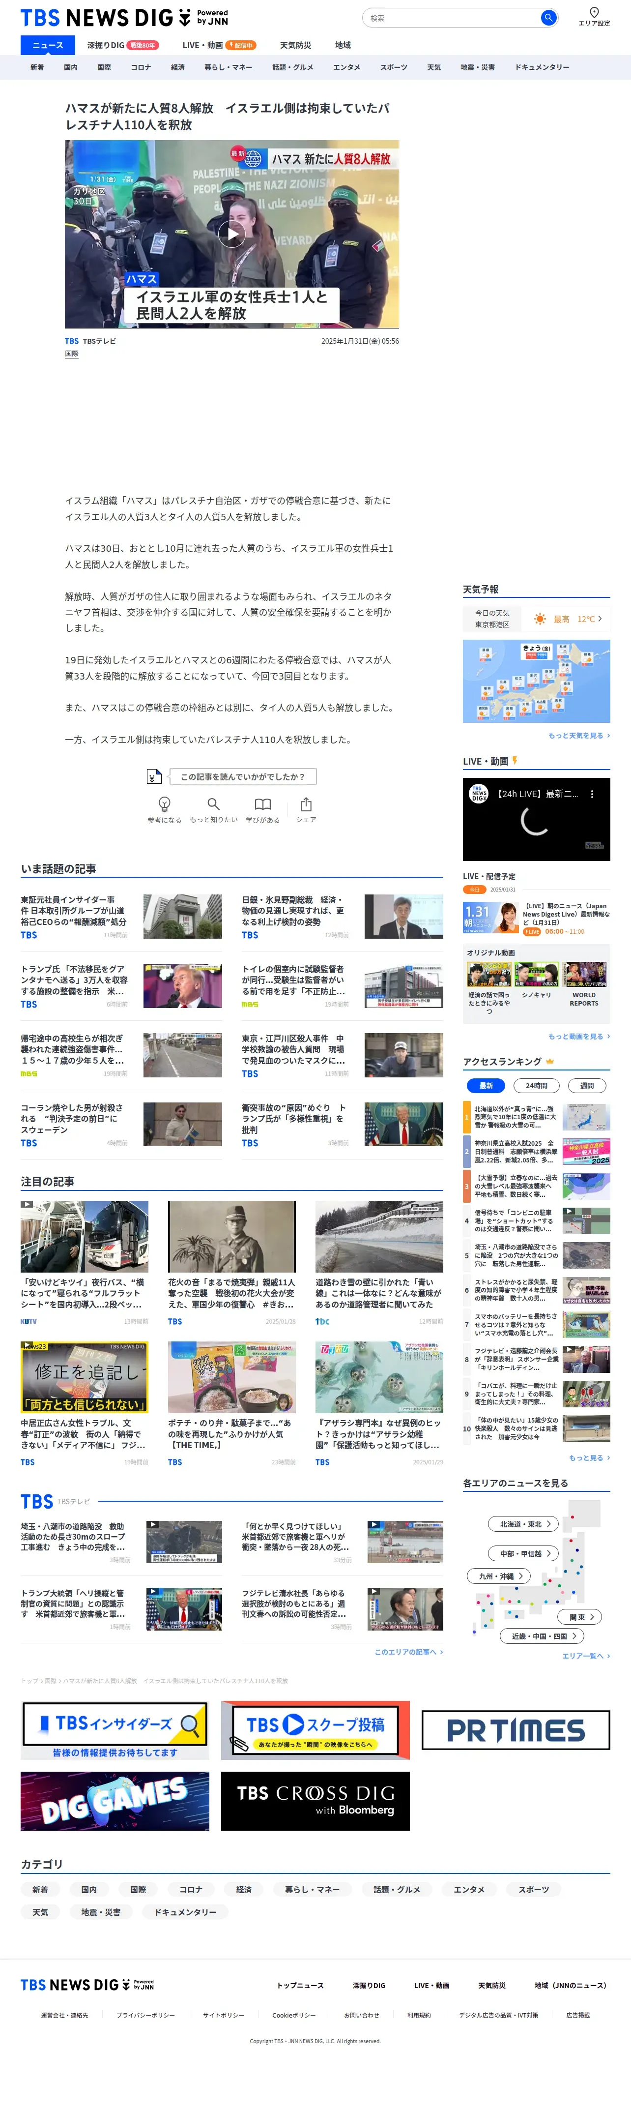Expand today's 東京都港区 weather chevron
631x2110 pixels.
click(x=600, y=619)
